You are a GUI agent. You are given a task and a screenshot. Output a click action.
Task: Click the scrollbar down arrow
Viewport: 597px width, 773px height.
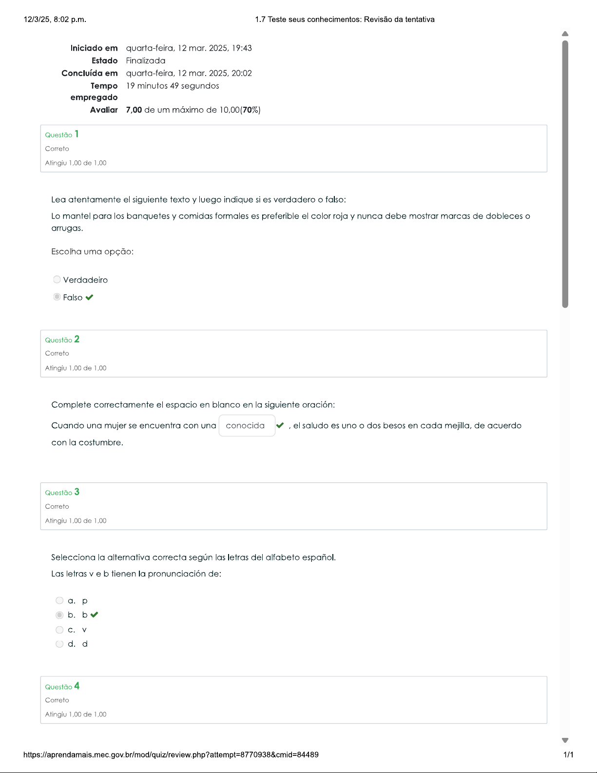565,740
